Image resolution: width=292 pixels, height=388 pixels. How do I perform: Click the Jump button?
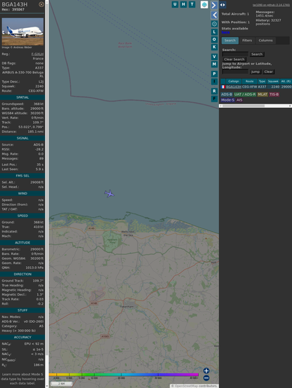click(x=255, y=71)
